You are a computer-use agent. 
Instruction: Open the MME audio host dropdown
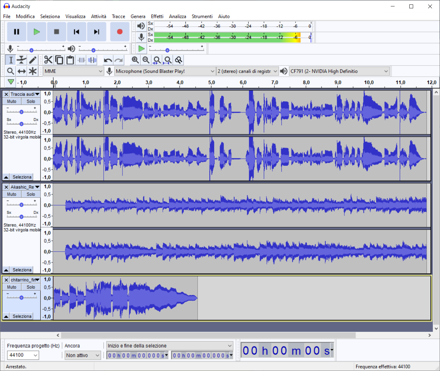pyautogui.click(x=73, y=71)
